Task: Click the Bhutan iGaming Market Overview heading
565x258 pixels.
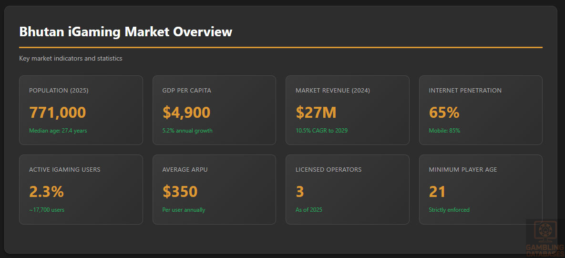Action: point(126,32)
